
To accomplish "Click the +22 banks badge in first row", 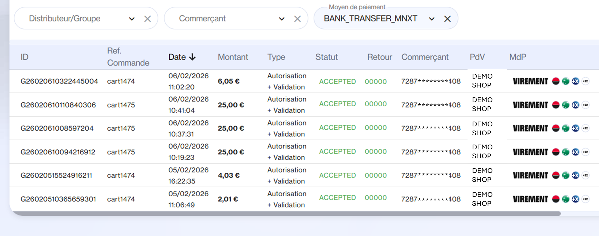I will coord(586,81).
